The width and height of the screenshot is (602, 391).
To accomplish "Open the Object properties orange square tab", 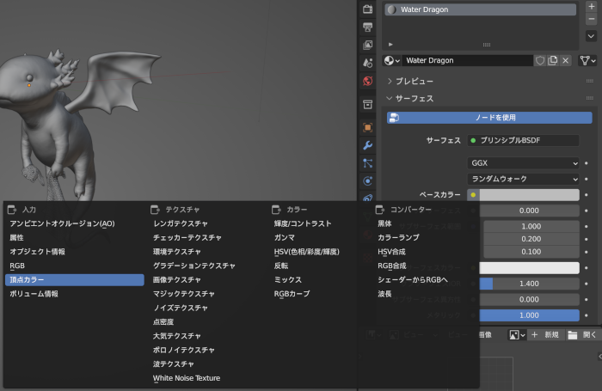I will (368, 127).
